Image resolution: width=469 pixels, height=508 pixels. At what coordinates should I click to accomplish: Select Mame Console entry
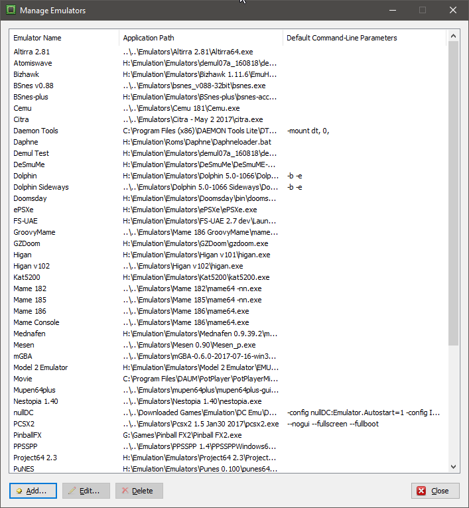tap(228, 322)
